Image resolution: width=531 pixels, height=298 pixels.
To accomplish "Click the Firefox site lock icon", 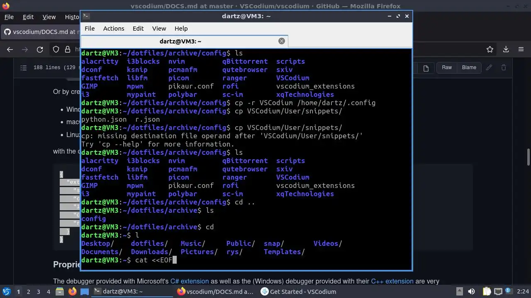I will (x=67, y=49).
